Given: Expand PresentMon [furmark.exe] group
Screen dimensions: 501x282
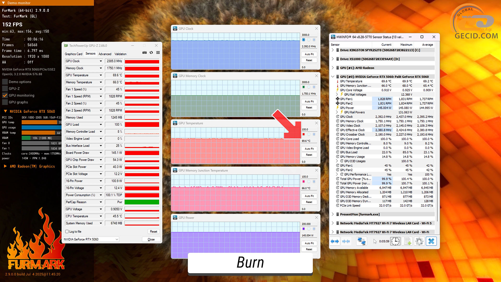Looking at the screenshot, I should point(333,214).
